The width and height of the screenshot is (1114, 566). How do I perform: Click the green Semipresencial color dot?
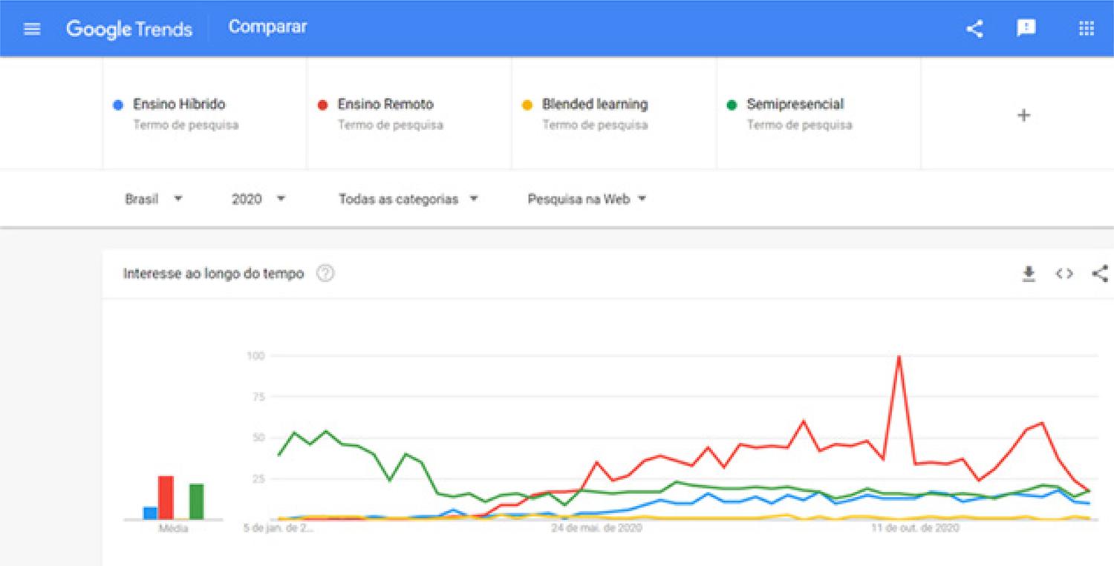732,105
